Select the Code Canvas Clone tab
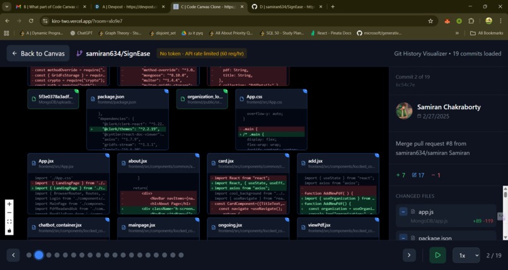508x270 pixels. 209,6
